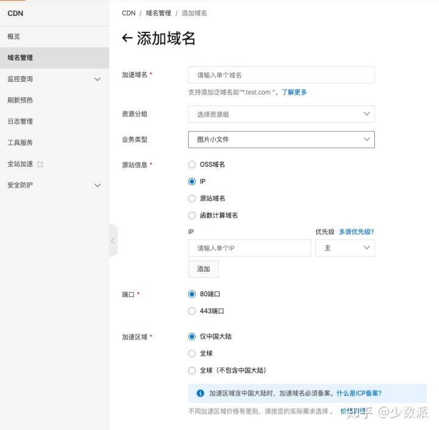Image resolution: width=439 pixels, height=430 pixels.
Task: Open 刷新预热 in the sidebar
Action: click(x=20, y=100)
